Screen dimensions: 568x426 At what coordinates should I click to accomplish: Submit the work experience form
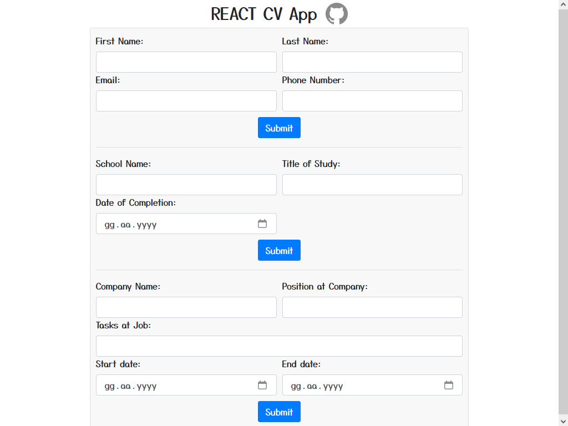[279, 412]
